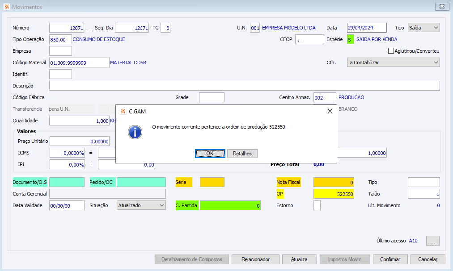This screenshot has height=271, width=453.
Task: Click the MATERIAL ODSR description text
Action: click(128, 63)
